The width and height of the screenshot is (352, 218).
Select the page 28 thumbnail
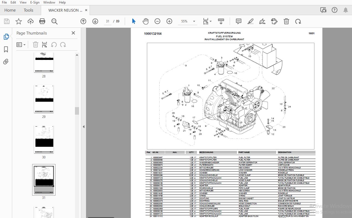44,63
